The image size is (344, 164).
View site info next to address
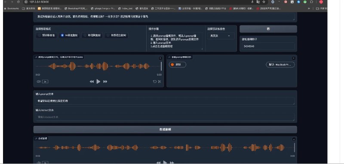[x=26, y=2]
